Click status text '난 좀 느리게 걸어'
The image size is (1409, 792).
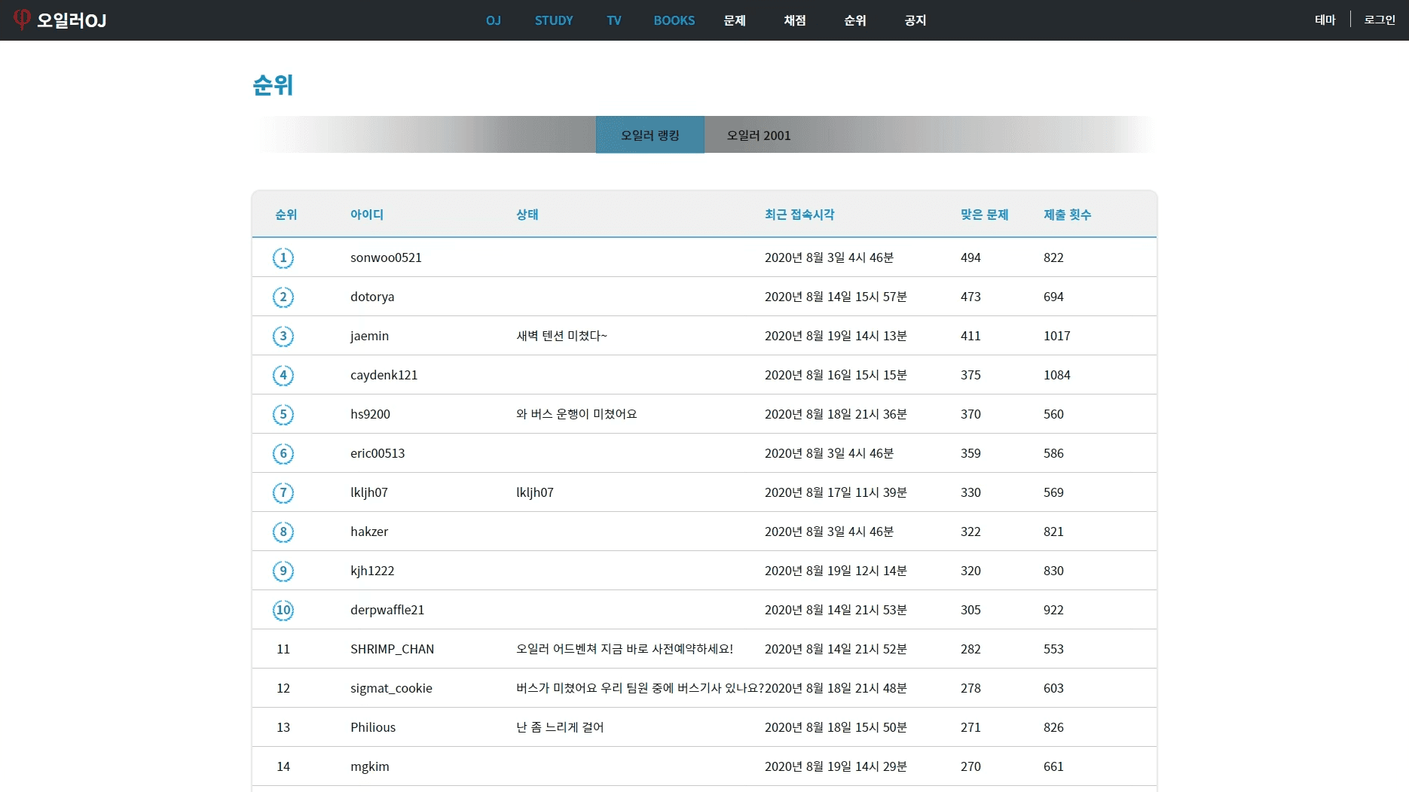(560, 727)
